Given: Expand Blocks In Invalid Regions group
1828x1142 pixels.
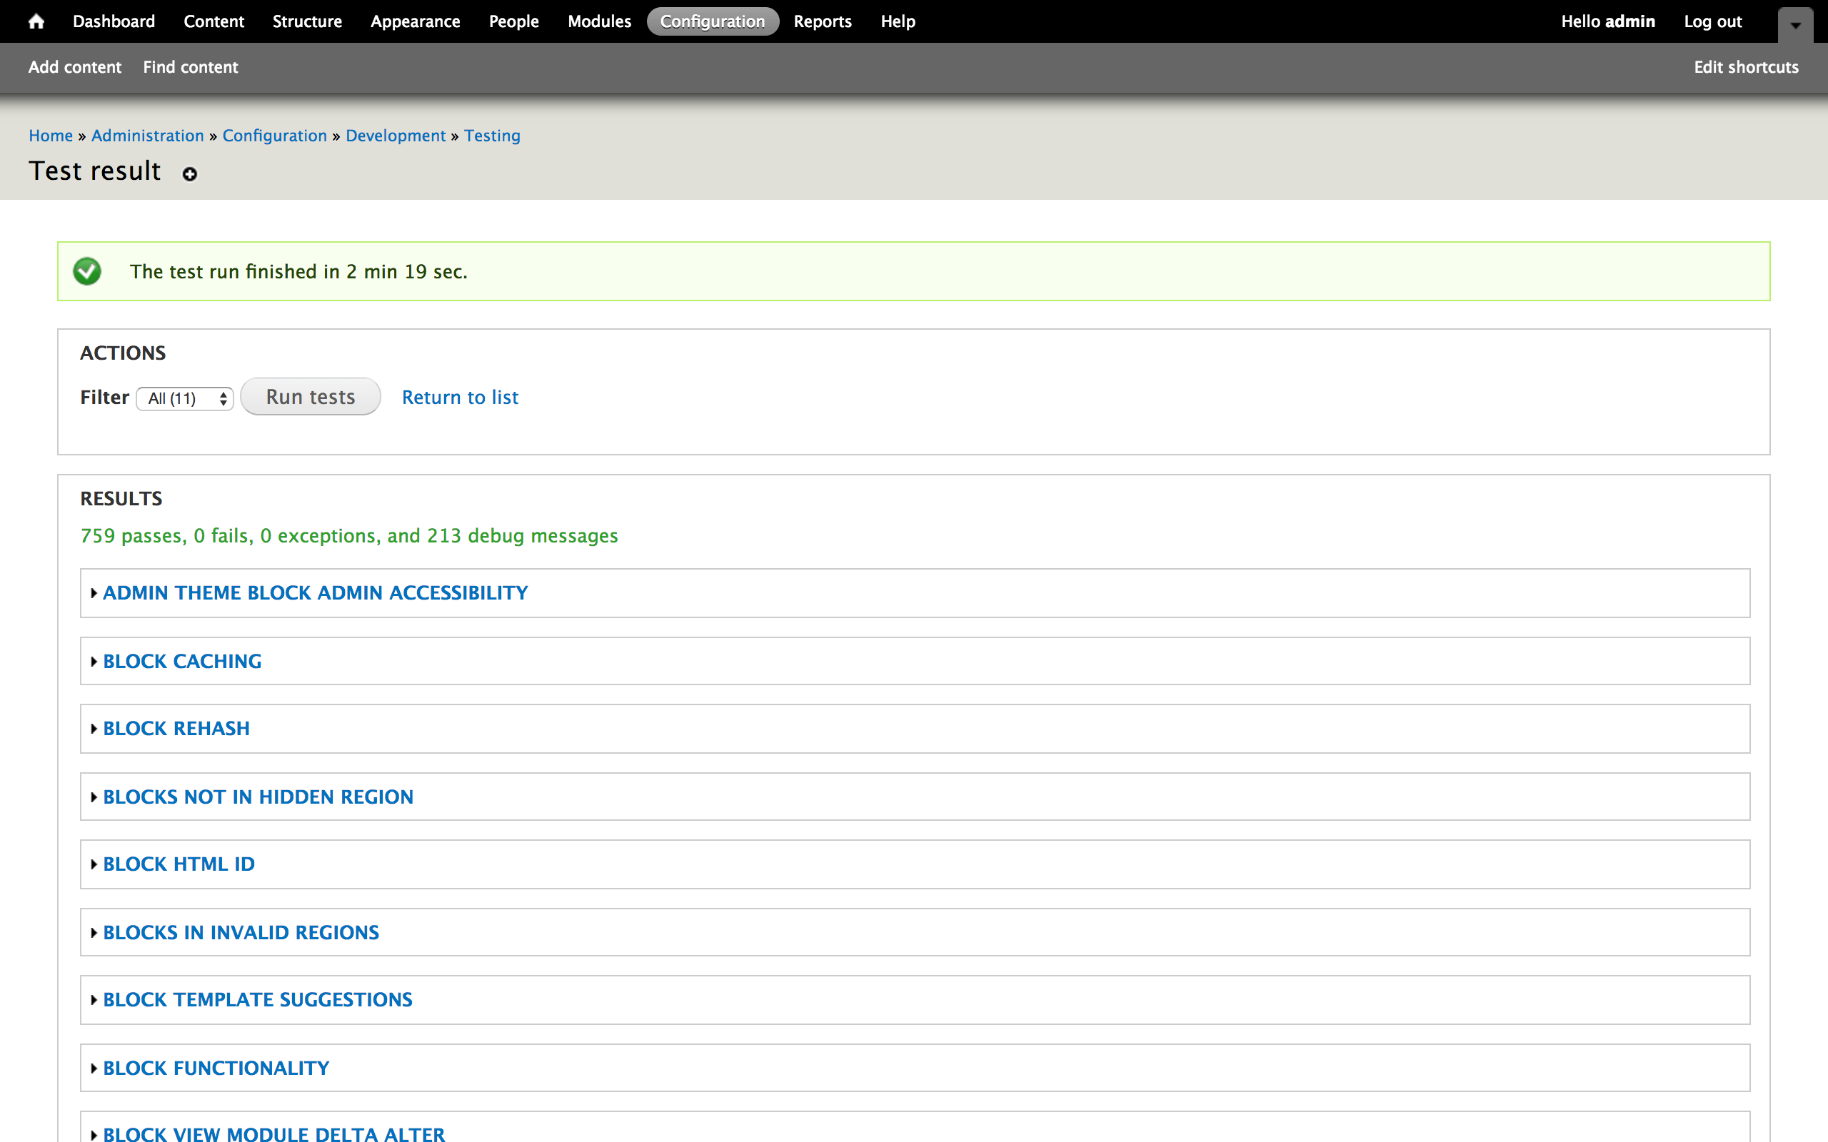Looking at the screenshot, I should 241,932.
